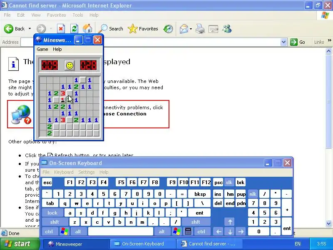Click the Messenger people icon
333x250 pixels.
227,29
